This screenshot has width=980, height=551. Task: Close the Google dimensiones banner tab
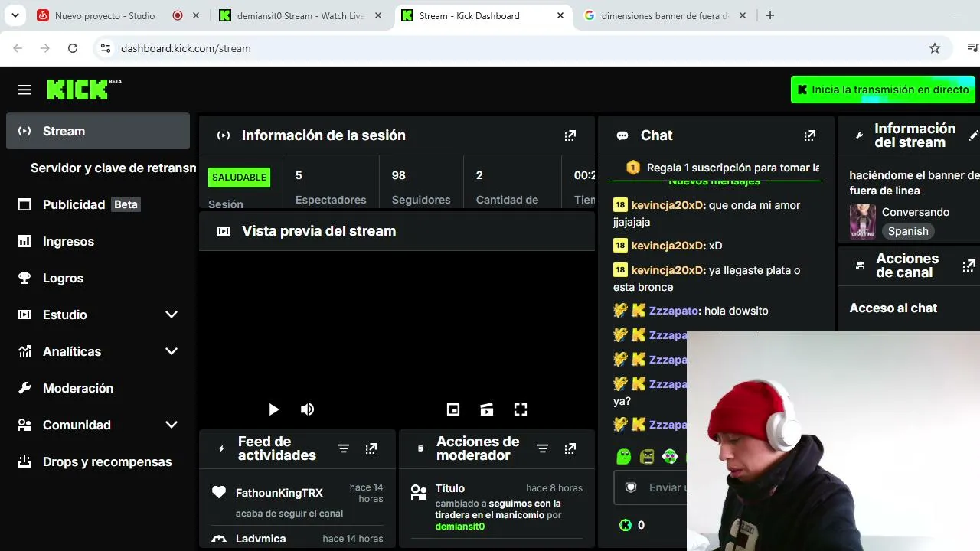(743, 15)
